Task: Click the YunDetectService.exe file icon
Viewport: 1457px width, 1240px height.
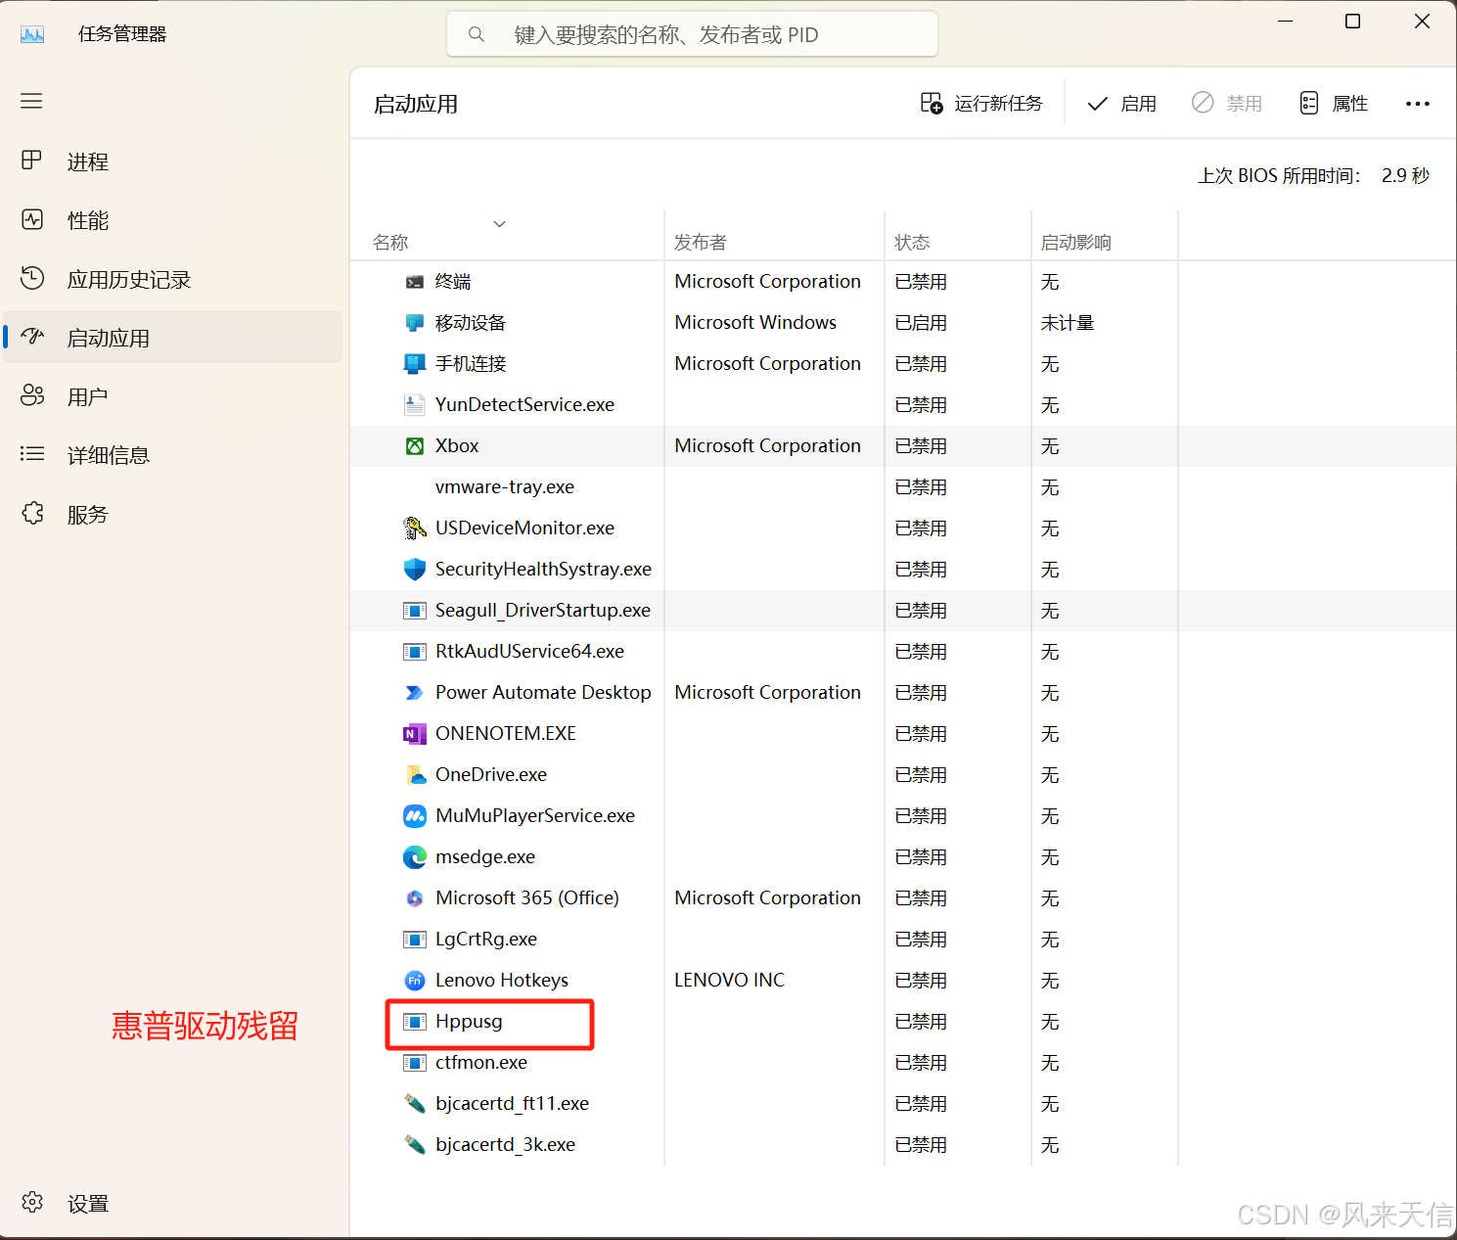Action: [x=415, y=405]
